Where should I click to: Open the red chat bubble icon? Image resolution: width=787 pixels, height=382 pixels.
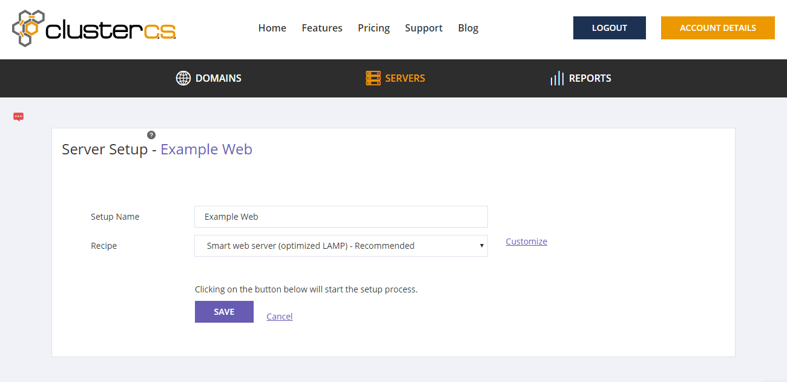point(18,117)
